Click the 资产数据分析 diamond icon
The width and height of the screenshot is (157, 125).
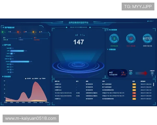3,27
